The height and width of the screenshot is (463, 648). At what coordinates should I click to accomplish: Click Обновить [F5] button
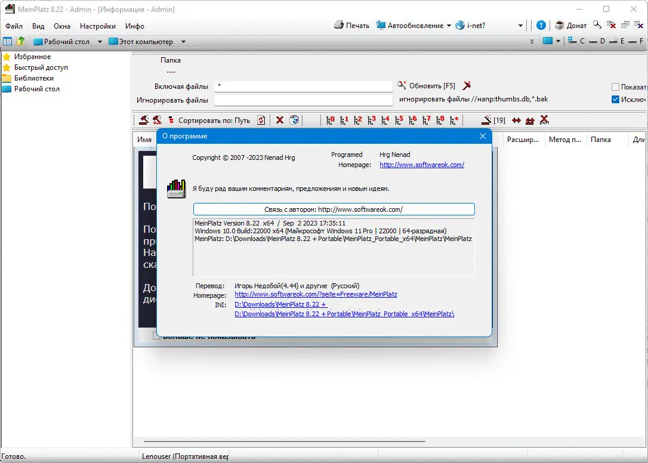(426, 85)
